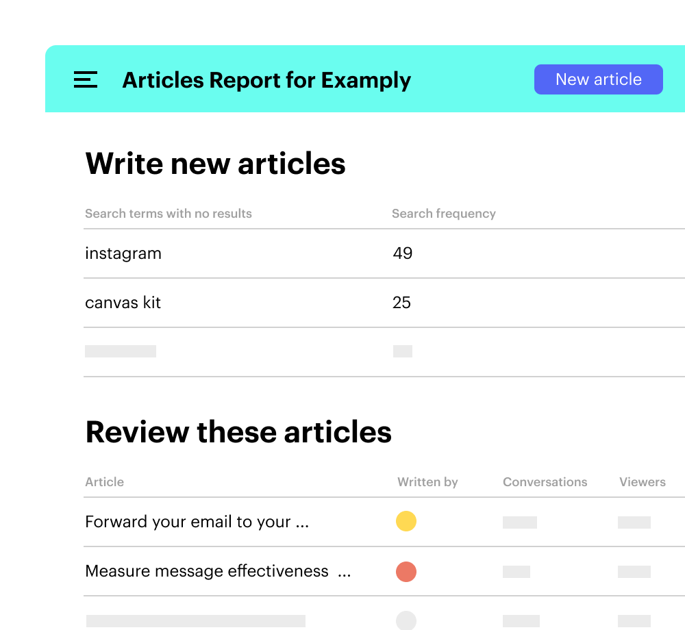Viewport: 685px width, 630px height.
Task: Click the Review these articles heading
Action: coord(238,432)
